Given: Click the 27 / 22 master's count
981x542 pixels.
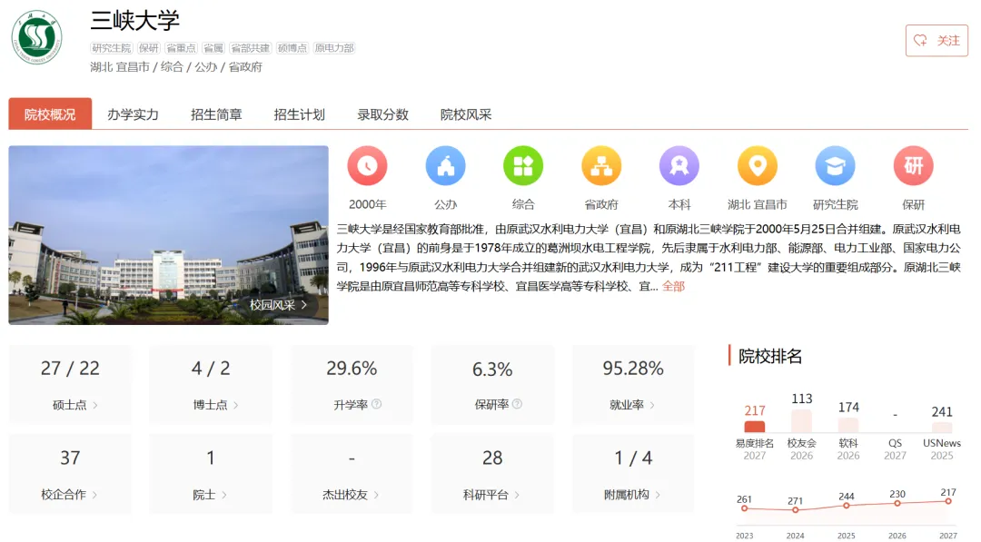Looking at the screenshot, I should (70, 369).
